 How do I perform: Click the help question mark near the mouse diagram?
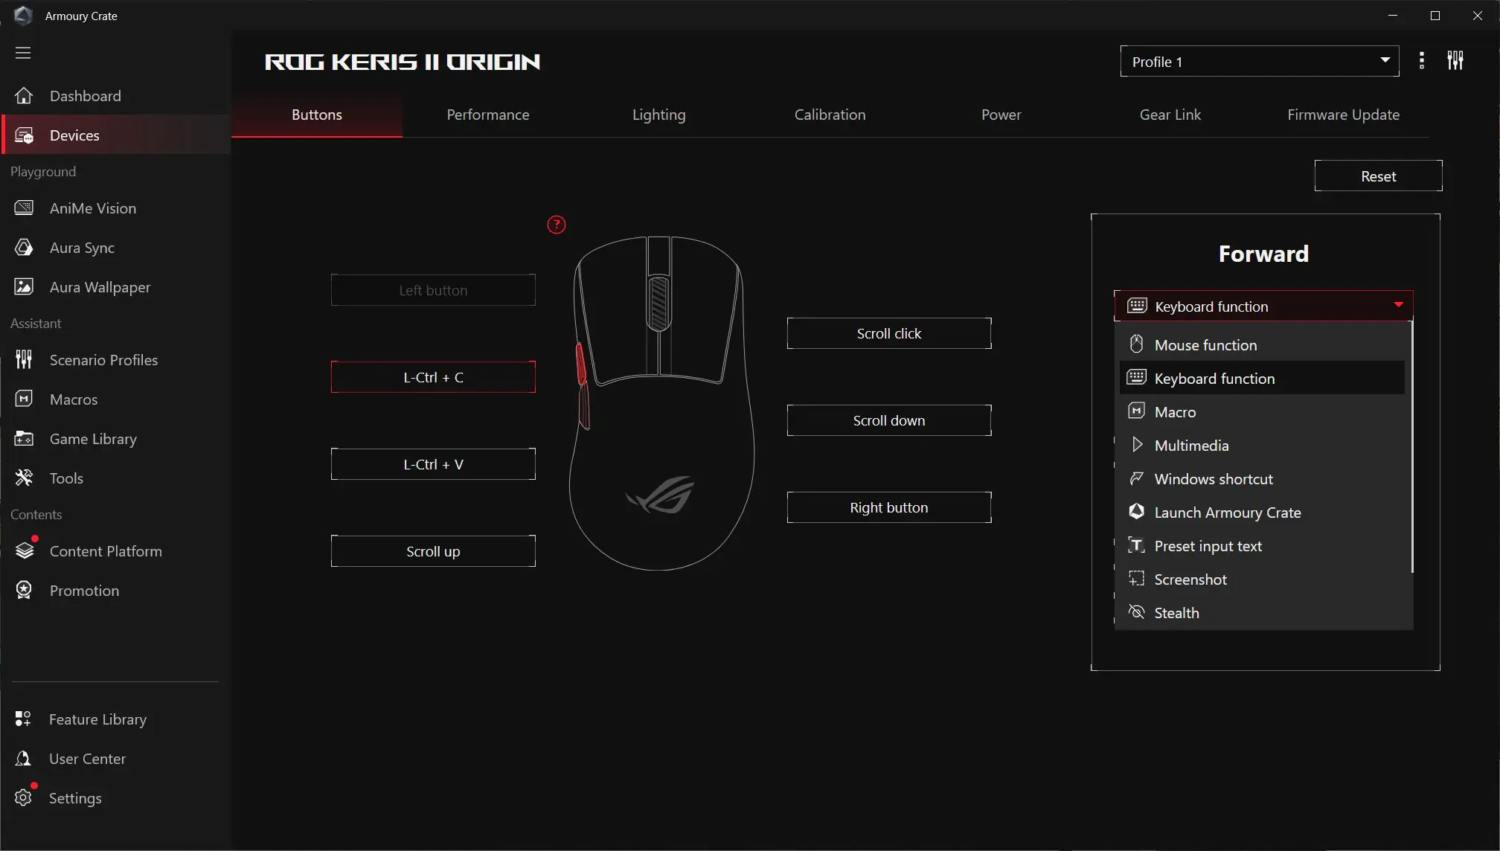click(x=556, y=224)
